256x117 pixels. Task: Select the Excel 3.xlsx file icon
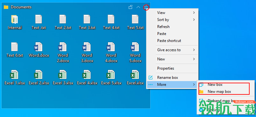pos(63,74)
